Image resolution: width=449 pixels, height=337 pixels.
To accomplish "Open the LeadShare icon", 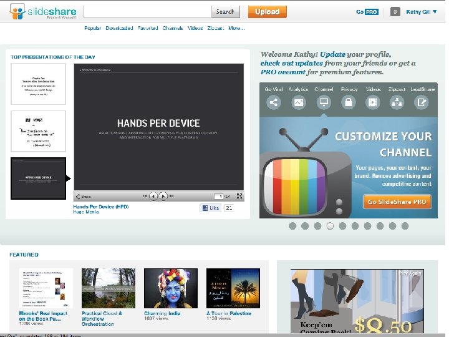I will [x=421, y=102].
